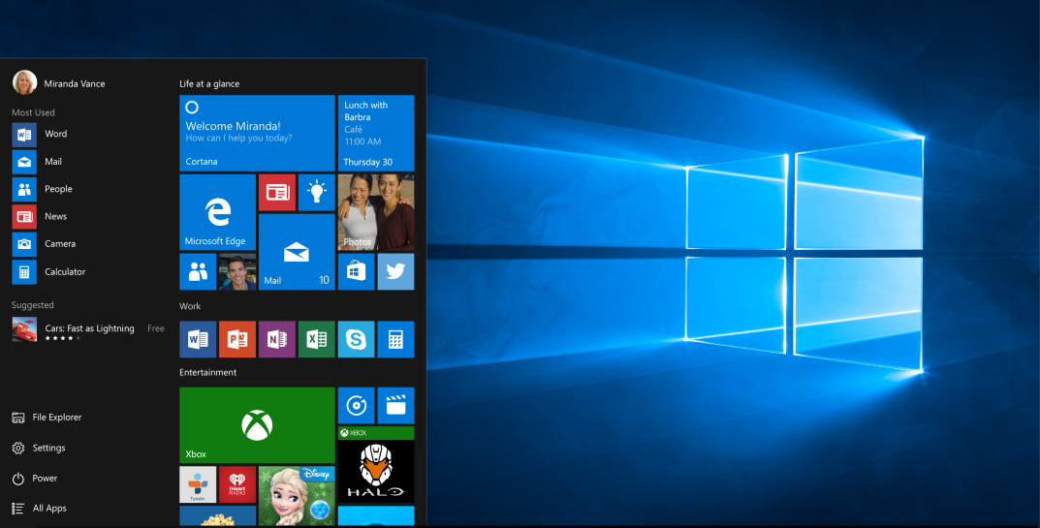The width and height of the screenshot is (1040, 528).
Task: Launch the PowerPoint tile
Action: [237, 340]
